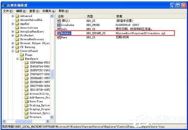
Task: Expand the CD Burning tree node
Action: point(13,47)
